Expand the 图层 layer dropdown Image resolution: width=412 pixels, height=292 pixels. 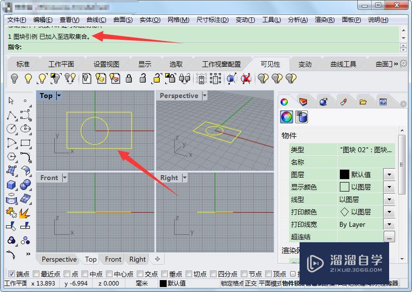coord(389,175)
